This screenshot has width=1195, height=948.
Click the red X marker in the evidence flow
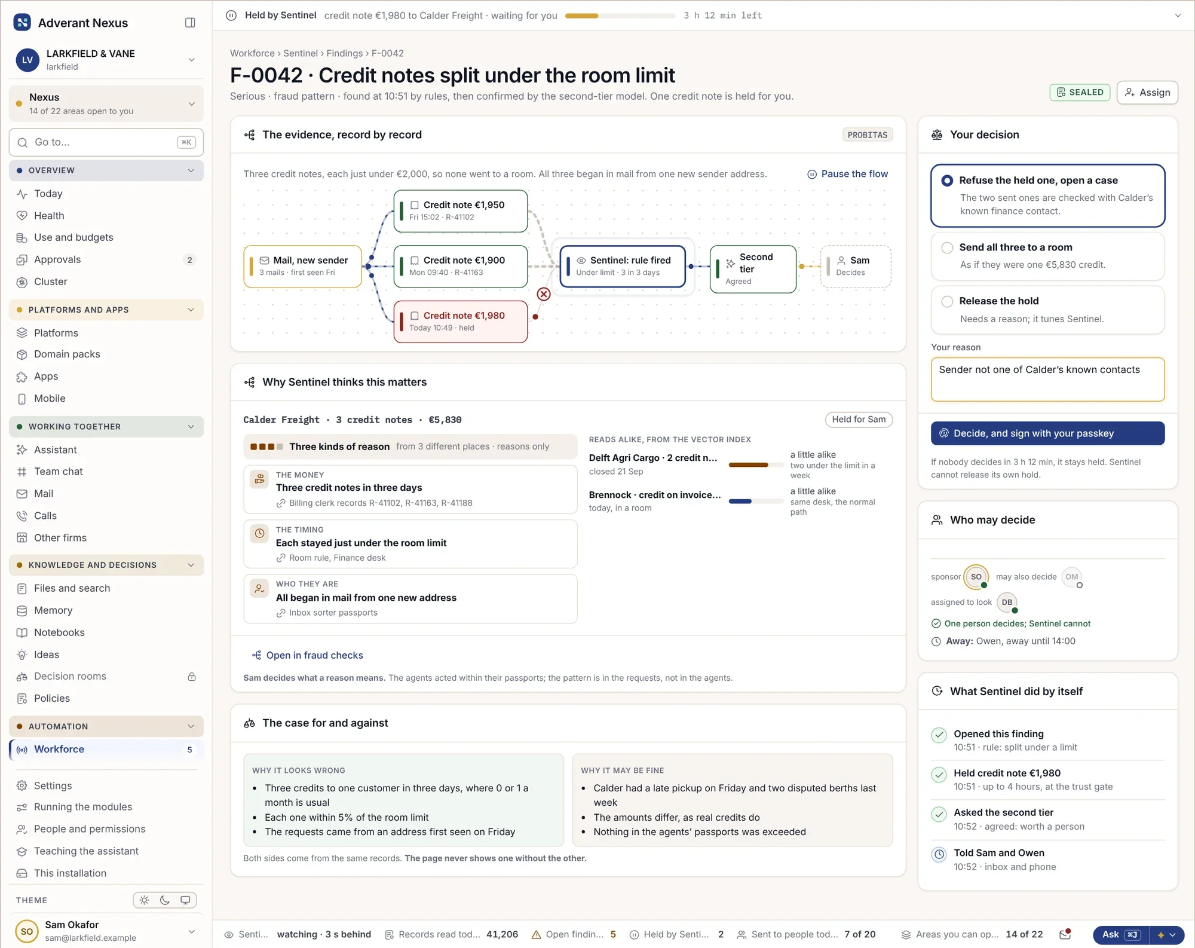[544, 294]
